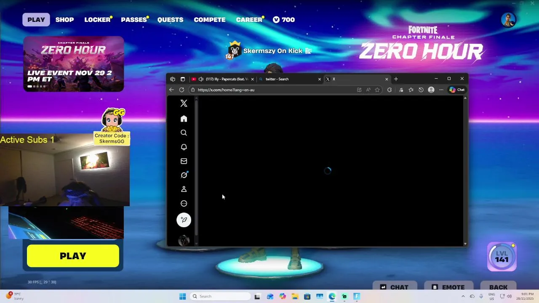
Task: Open LOCKER tab in Fortnite menu
Action: [x=97, y=20]
